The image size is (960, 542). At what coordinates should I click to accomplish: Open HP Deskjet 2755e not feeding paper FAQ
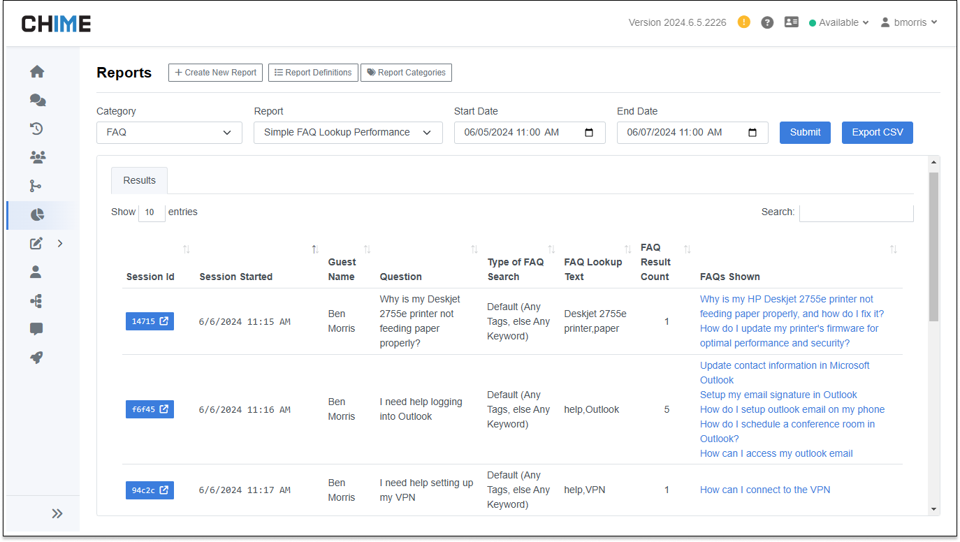(x=792, y=307)
